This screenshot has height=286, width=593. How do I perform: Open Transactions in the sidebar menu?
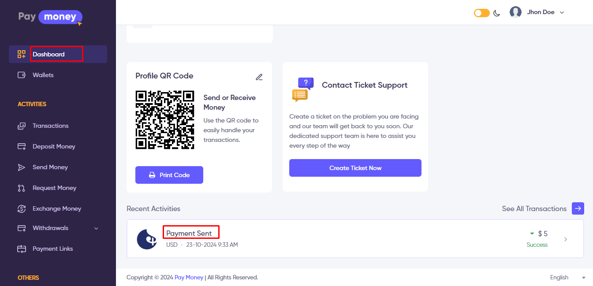50,126
